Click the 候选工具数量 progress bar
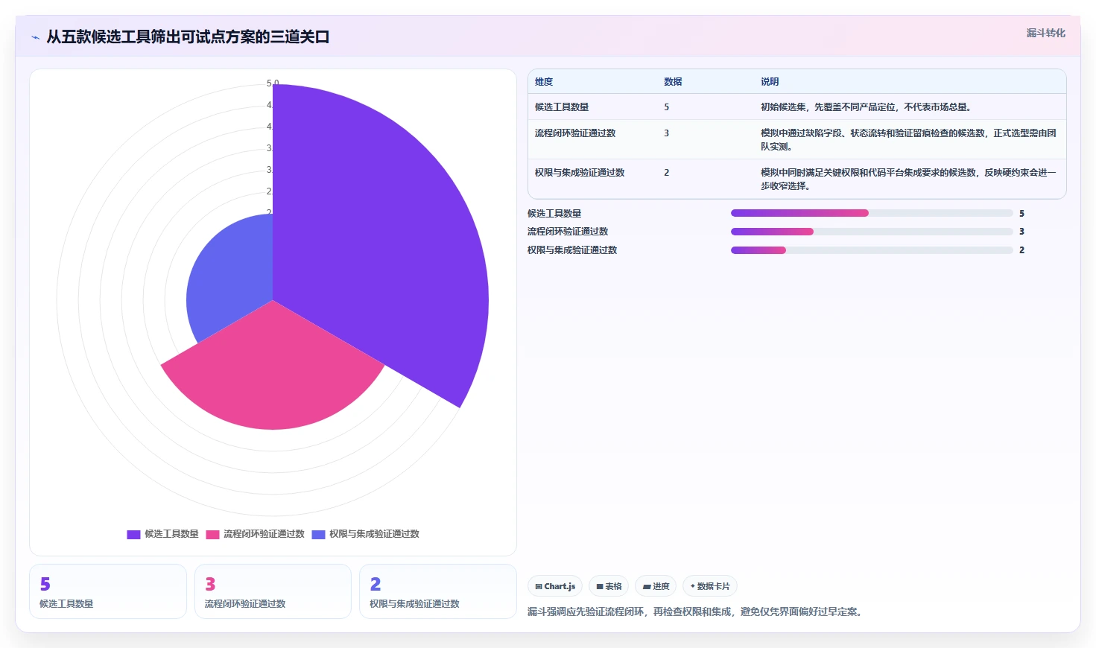 (x=872, y=213)
